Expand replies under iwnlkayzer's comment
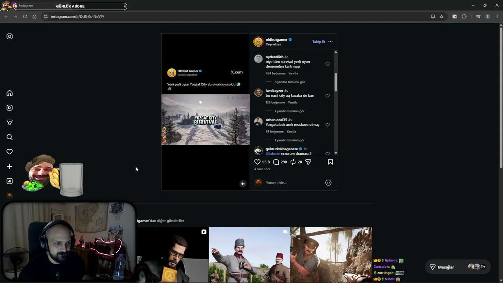This screenshot has width=503, height=283. point(289,111)
